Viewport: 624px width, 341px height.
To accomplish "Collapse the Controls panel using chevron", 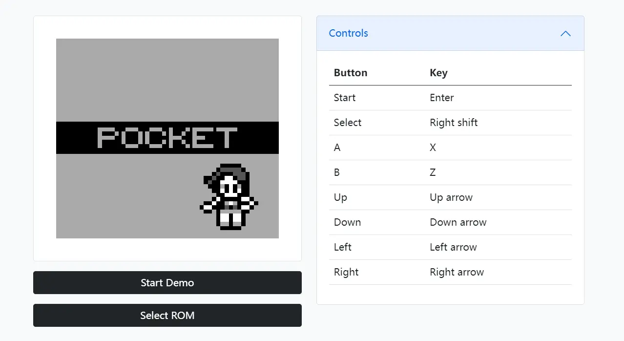I will click(565, 34).
